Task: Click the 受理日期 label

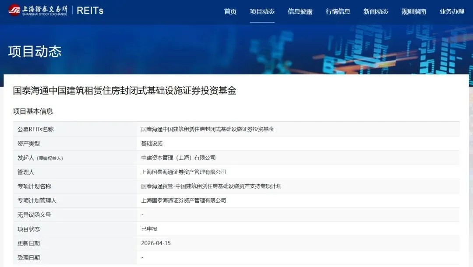Action: pos(28,258)
